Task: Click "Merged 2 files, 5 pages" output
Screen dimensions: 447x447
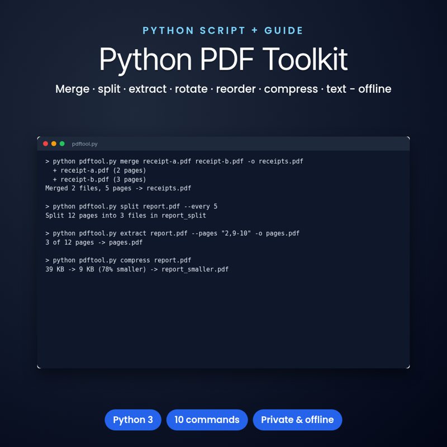Action: (x=118, y=188)
